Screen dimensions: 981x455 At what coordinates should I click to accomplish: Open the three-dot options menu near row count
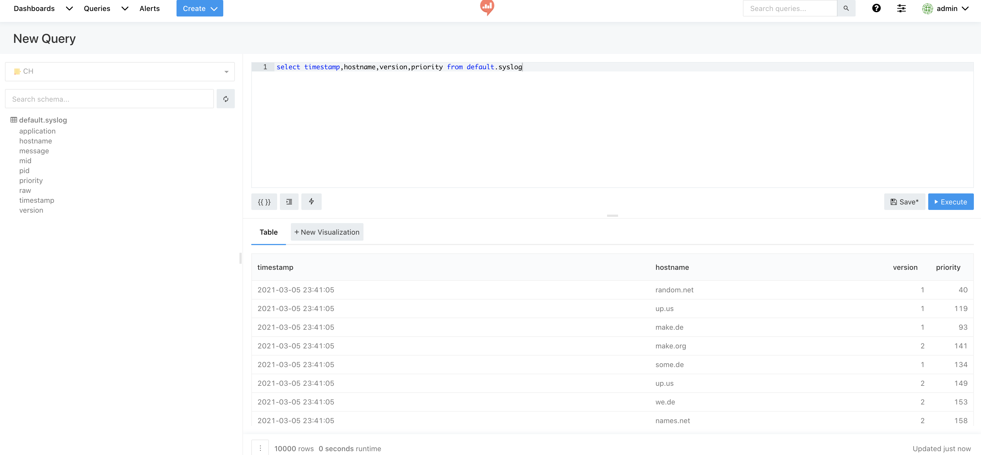(x=260, y=448)
